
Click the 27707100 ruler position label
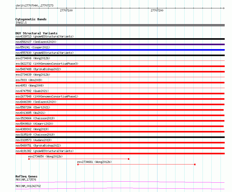[x=66, y=10]
